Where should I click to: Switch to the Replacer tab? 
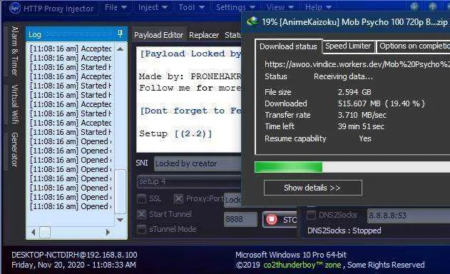(x=204, y=35)
